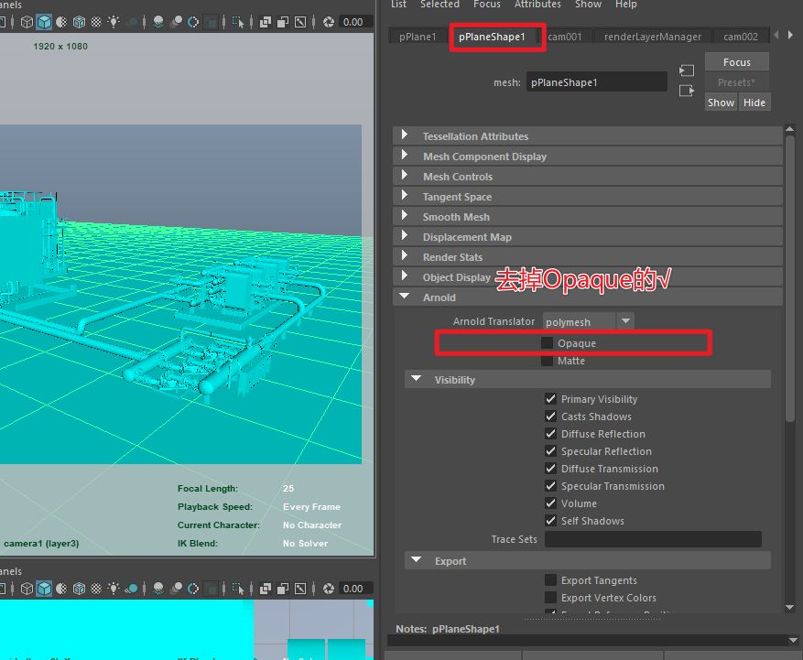Screen dimensions: 803x660
Task: Toggle Wireframe on Shaded in upper viewport toolbar
Action: (x=79, y=22)
